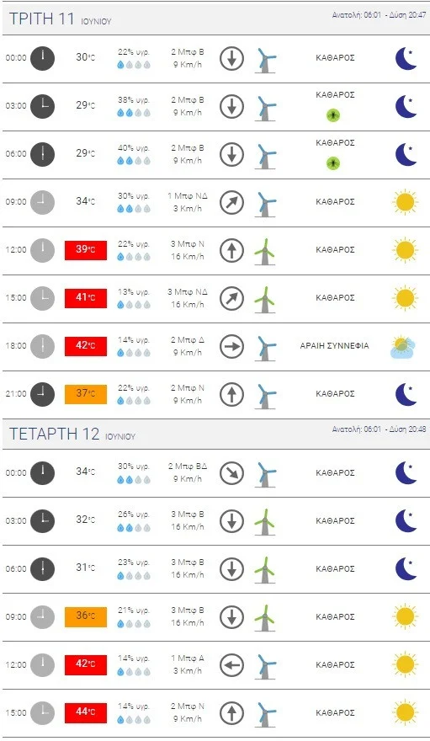
Task: Click the green wind turbine at 12:00 Tuesday
Action: tap(265, 251)
